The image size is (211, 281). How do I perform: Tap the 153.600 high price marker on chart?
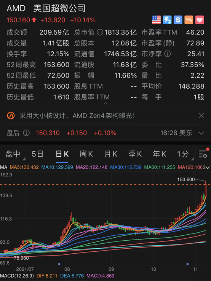186,179
